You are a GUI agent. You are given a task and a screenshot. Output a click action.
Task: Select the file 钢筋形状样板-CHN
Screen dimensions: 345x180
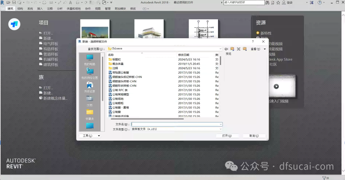point(124,86)
